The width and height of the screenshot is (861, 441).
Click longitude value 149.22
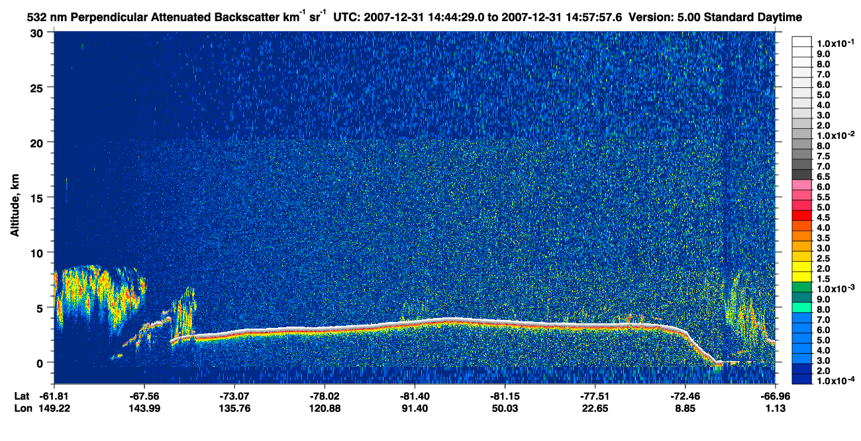tap(54, 409)
